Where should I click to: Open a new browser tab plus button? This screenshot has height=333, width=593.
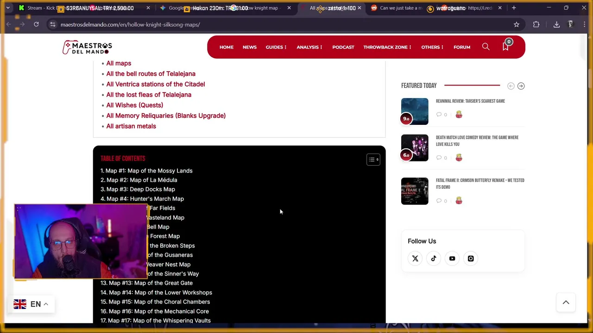[x=514, y=8]
